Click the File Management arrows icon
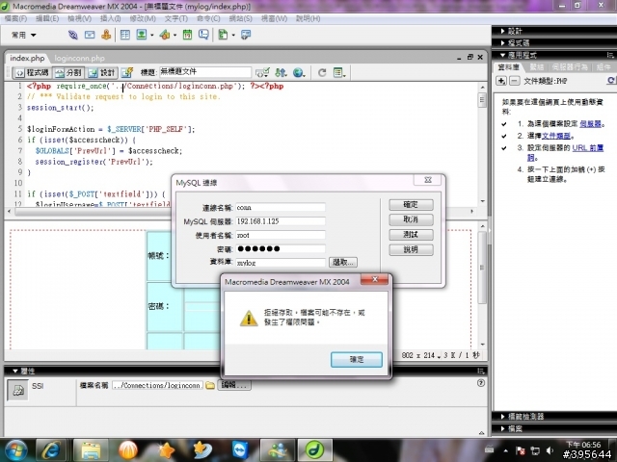617x462 pixels. (281, 72)
